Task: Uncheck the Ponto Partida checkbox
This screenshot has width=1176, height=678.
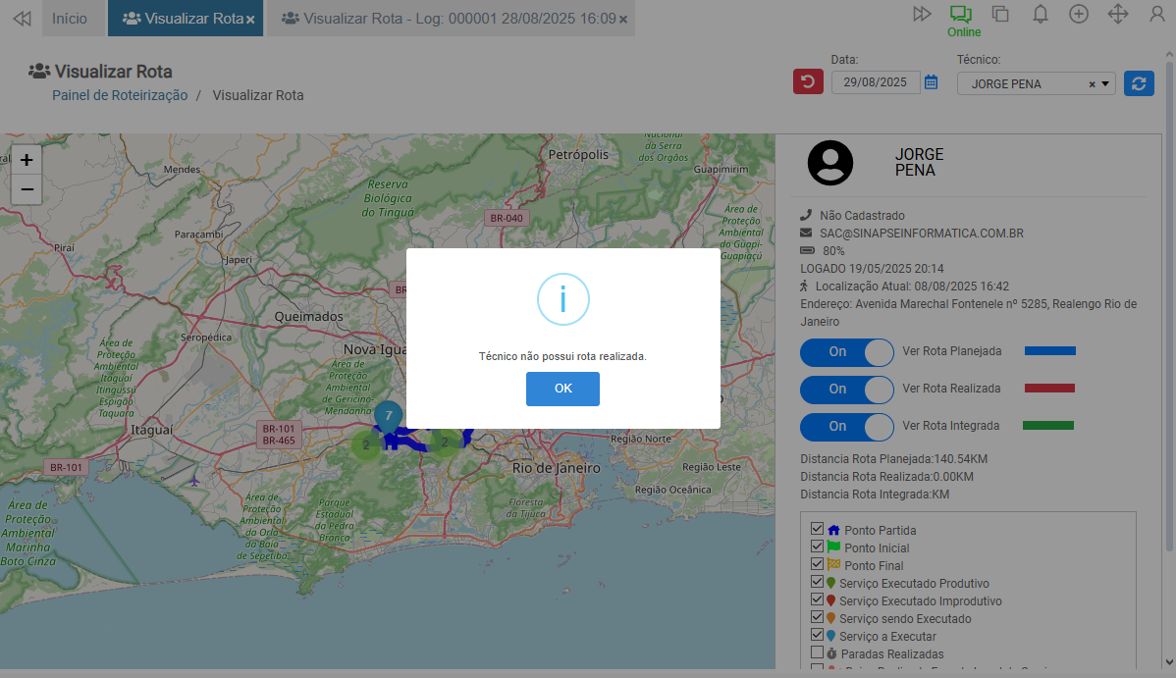Action: 817,530
